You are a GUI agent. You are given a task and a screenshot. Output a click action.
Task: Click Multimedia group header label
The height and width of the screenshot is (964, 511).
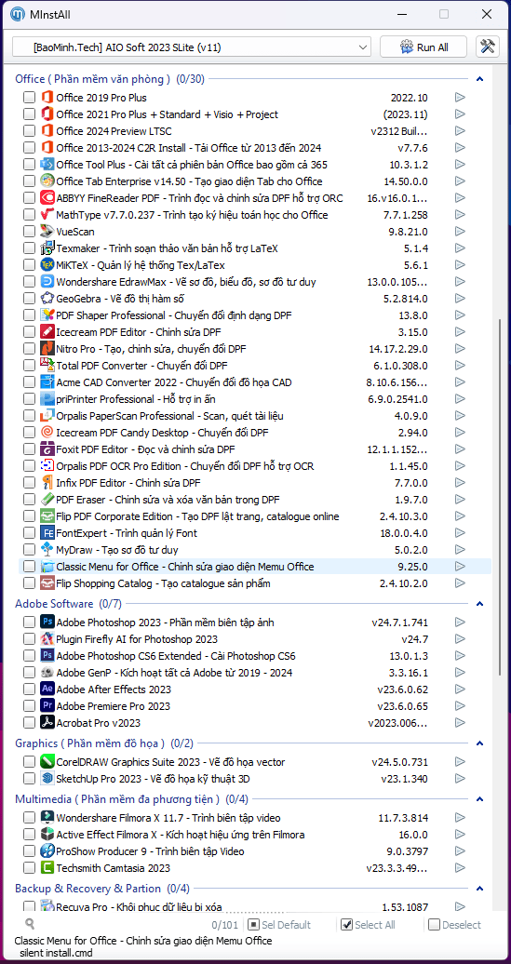pos(131,799)
